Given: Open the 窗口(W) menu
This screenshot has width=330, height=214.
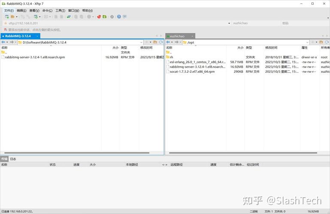Looking at the screenshot, I should (x=74, y=11).
